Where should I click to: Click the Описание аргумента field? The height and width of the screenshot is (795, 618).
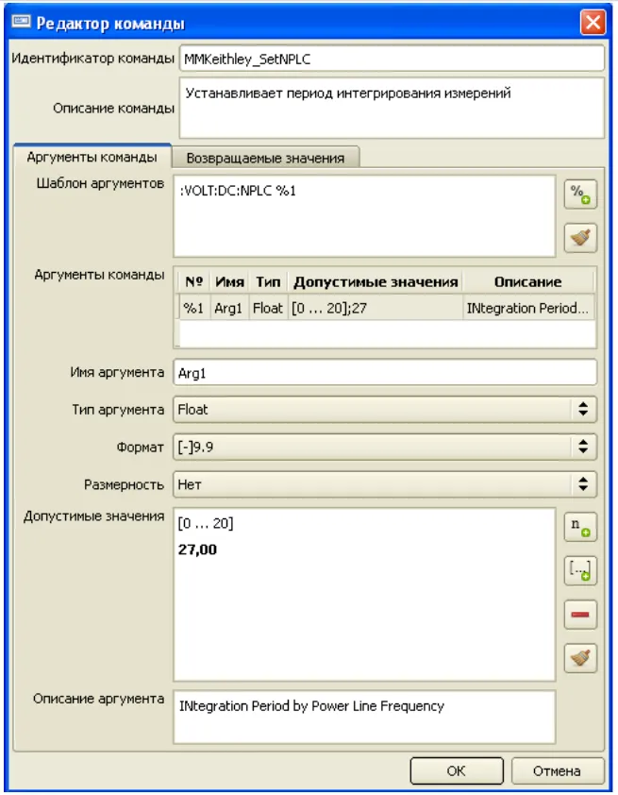tap(364, 717)
